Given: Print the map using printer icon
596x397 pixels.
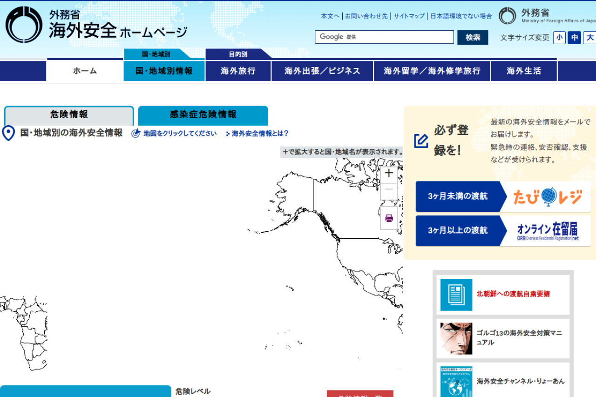Looking at the screenshot, I should (x=389, y=218).
